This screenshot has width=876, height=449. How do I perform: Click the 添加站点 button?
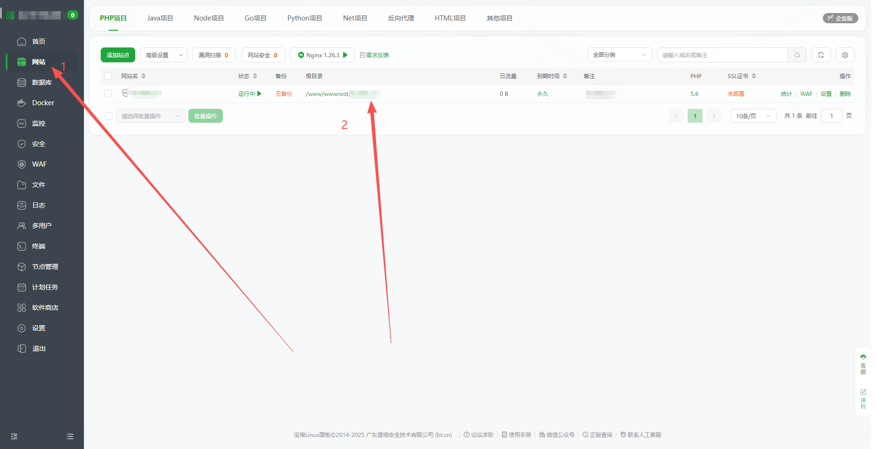[x=117, y=55]
